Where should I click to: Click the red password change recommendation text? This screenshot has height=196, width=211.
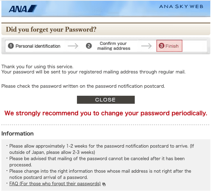point(105,113)
